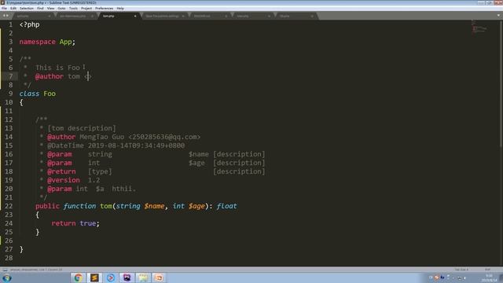Click '$age' in the line 17 comment

[x=196, y=163]
